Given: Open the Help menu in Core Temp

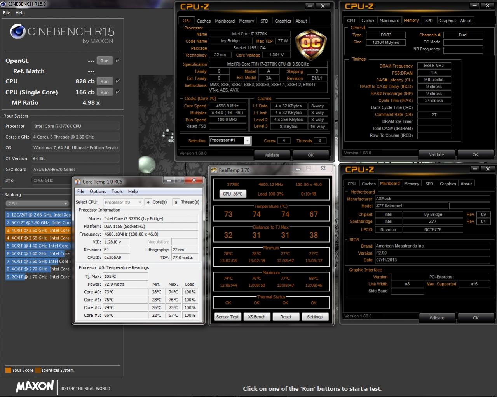Looking at the screenshot, I should pyautogui.click(x=133, y=191).
